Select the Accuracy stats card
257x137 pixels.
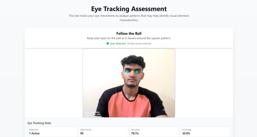coord(154,132)
